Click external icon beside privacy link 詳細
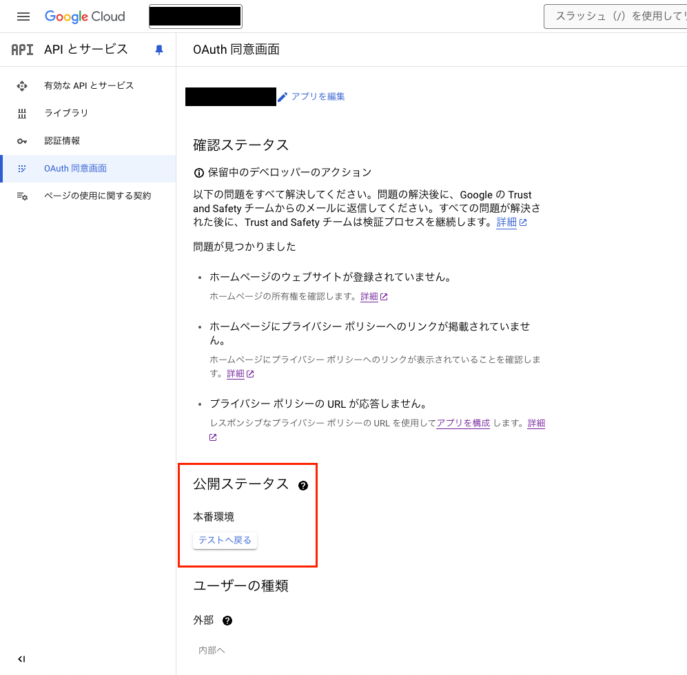Screen dimensions: 687x675 [250, 374]
